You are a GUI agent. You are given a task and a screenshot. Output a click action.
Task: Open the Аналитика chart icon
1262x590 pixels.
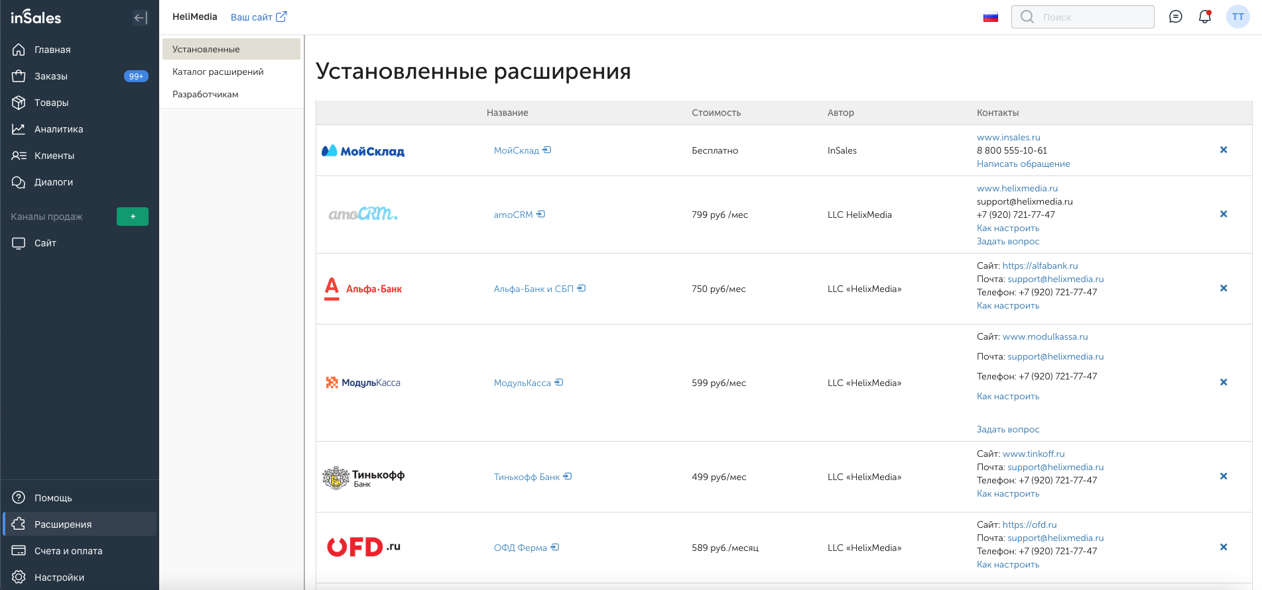click(19, 129)
